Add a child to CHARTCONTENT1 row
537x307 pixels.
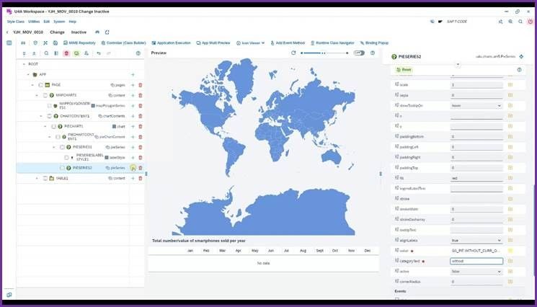point(133,116)
